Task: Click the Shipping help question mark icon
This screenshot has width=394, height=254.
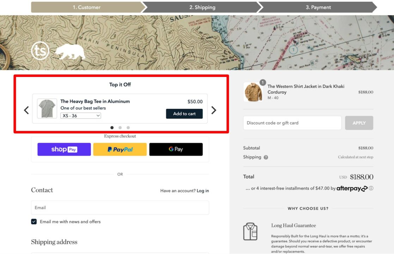Action: (x=266, y=157)
